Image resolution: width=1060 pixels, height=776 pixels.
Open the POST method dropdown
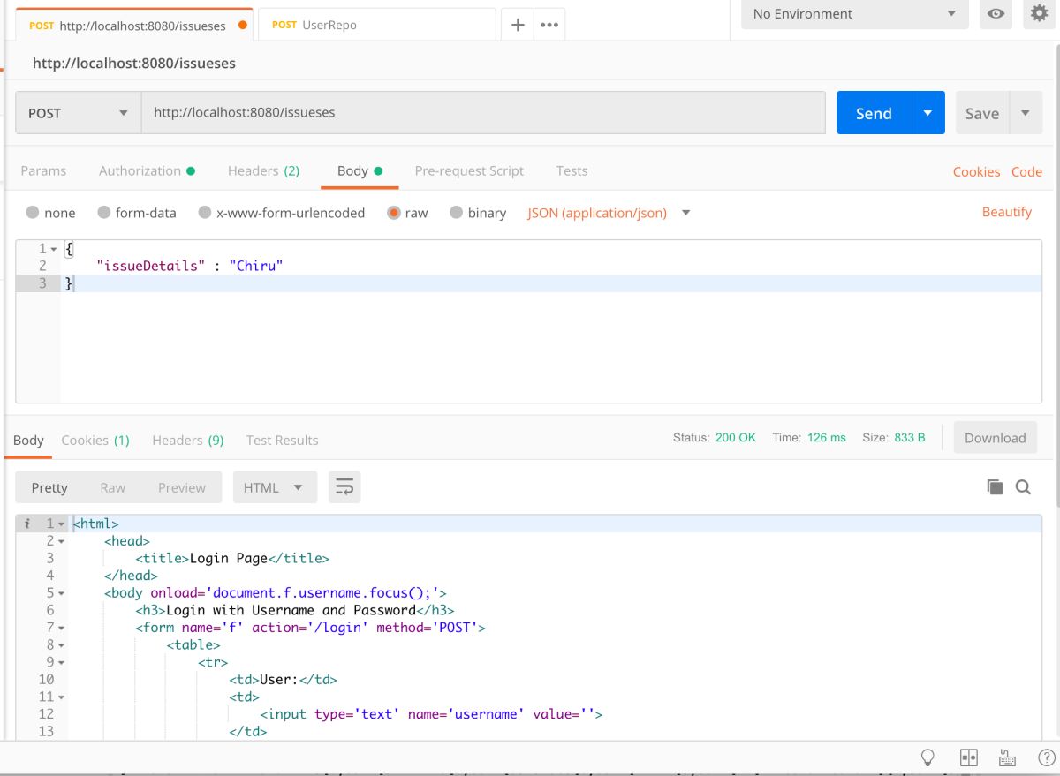point(79,113)
